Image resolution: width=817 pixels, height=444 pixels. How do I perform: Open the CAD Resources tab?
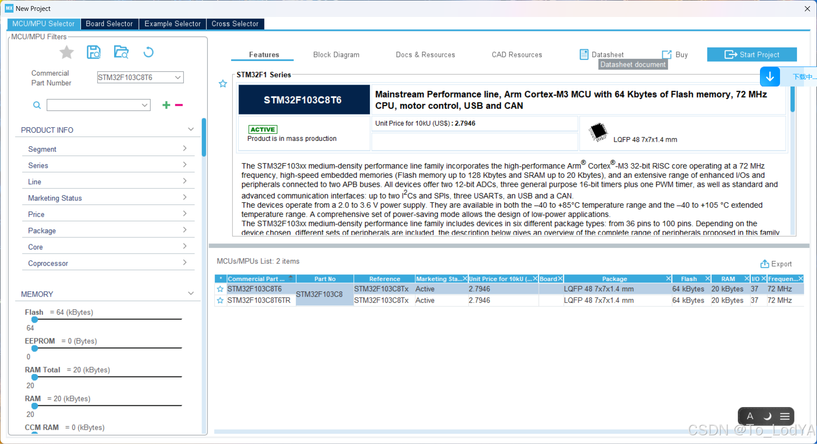pyautogui.click(x=517, y=55)
